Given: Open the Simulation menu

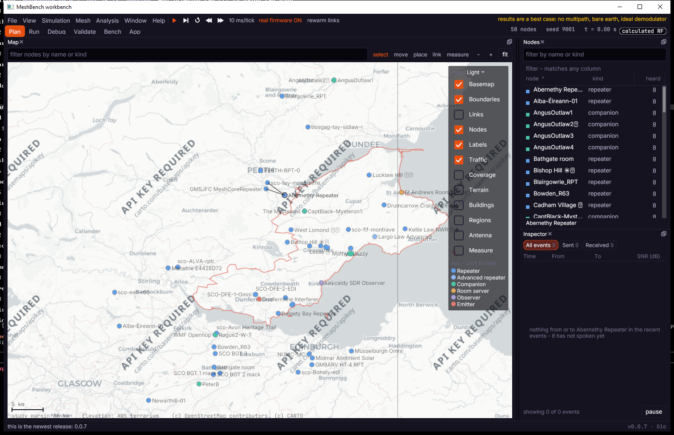Looking at the screenshot, I should pyautogui.click(x=56, y=20).
